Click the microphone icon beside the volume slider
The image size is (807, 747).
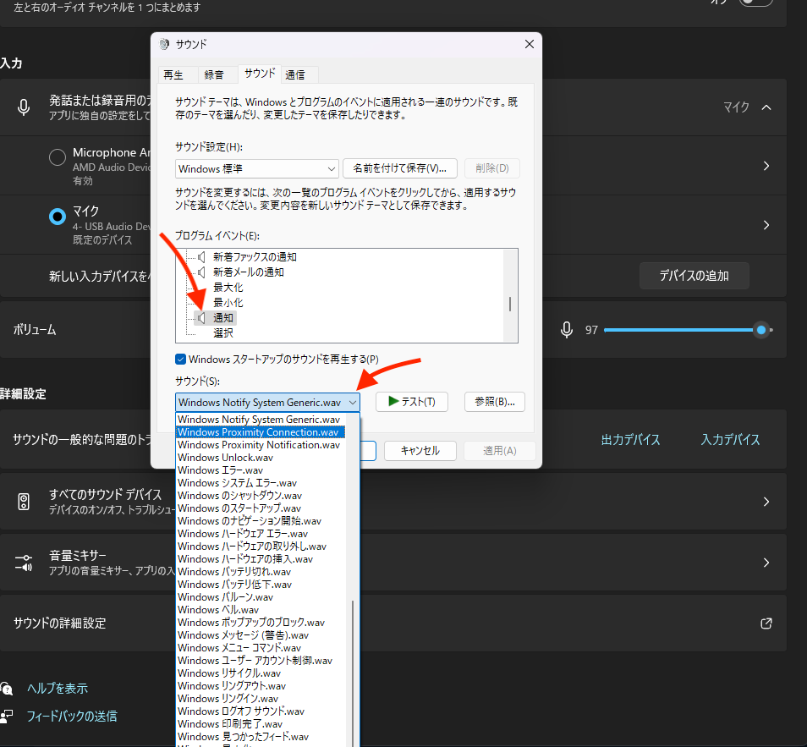[567, 329]
